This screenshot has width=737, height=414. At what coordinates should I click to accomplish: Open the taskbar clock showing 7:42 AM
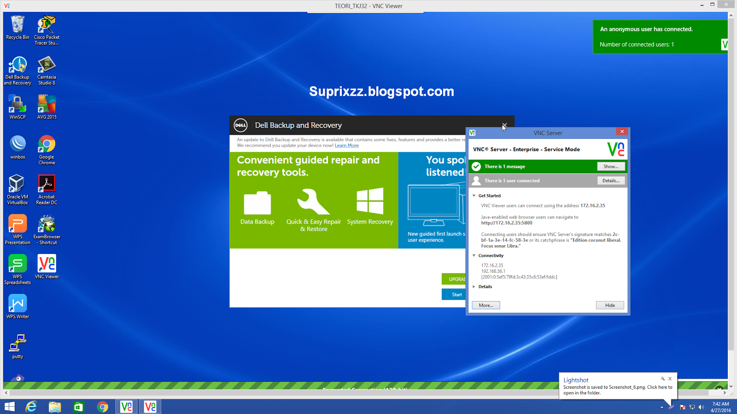click(720, 407)
